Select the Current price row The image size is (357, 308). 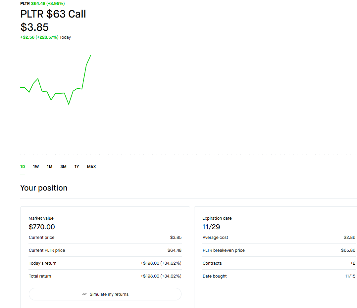[105, 237]
